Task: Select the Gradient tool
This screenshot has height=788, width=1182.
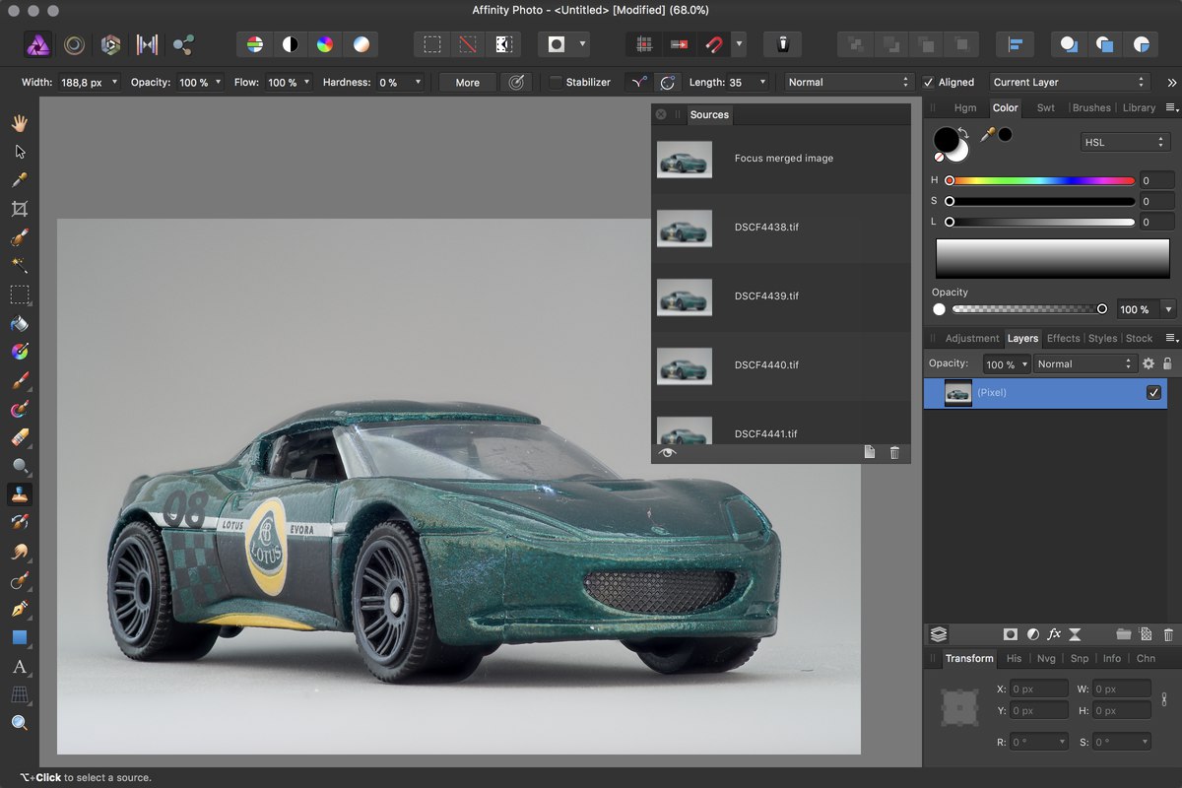Action: [19, 352]
